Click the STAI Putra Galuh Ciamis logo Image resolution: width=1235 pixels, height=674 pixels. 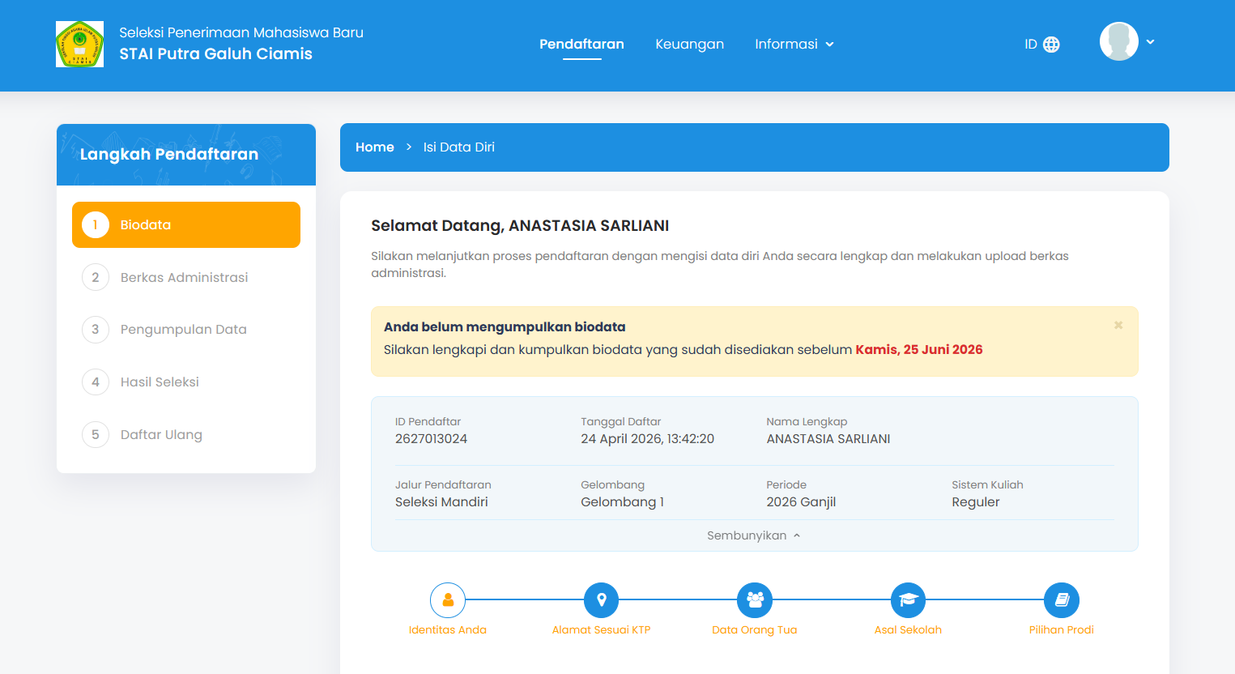(79, 45)
